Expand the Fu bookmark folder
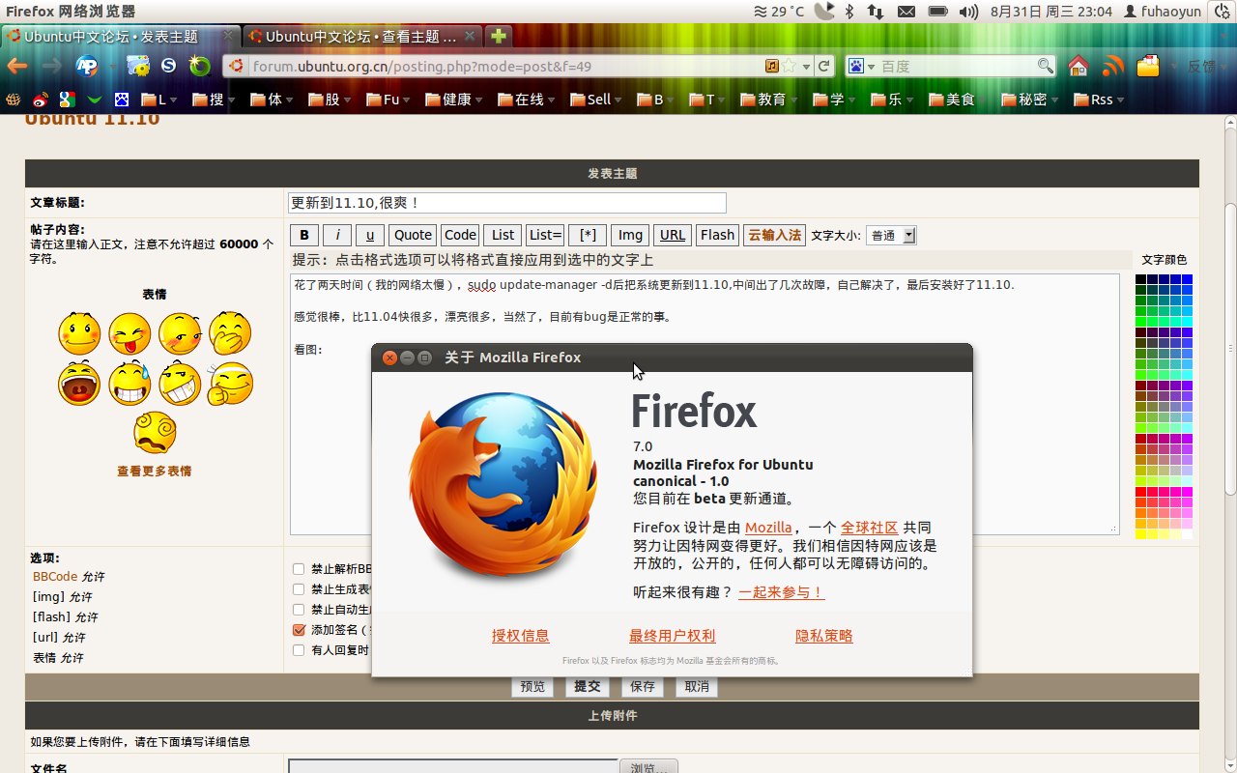1237x773 pixels. [x=388, y=100]
